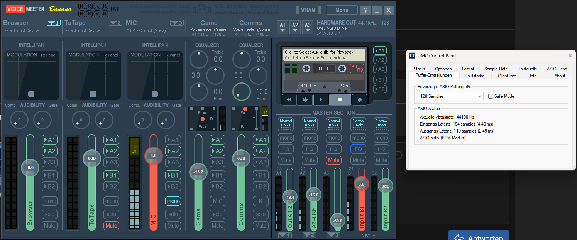Enable mono on the A1 bus
This screenshot has width=577, height=240.
tap(286, 138)
